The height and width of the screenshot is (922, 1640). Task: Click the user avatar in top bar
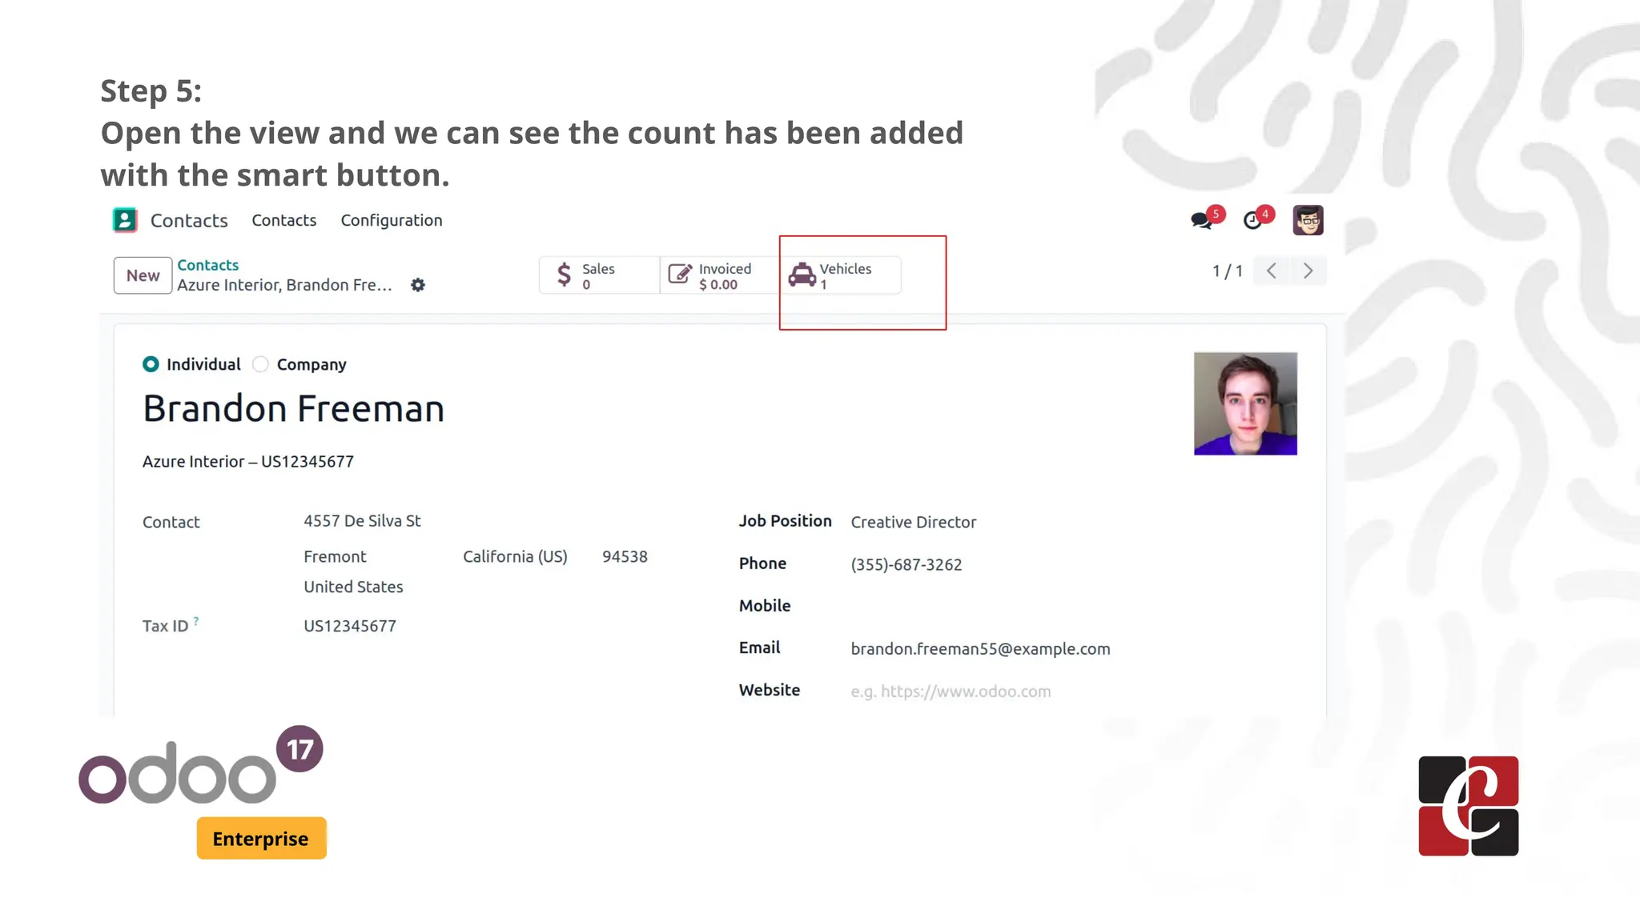point(1308,220)
